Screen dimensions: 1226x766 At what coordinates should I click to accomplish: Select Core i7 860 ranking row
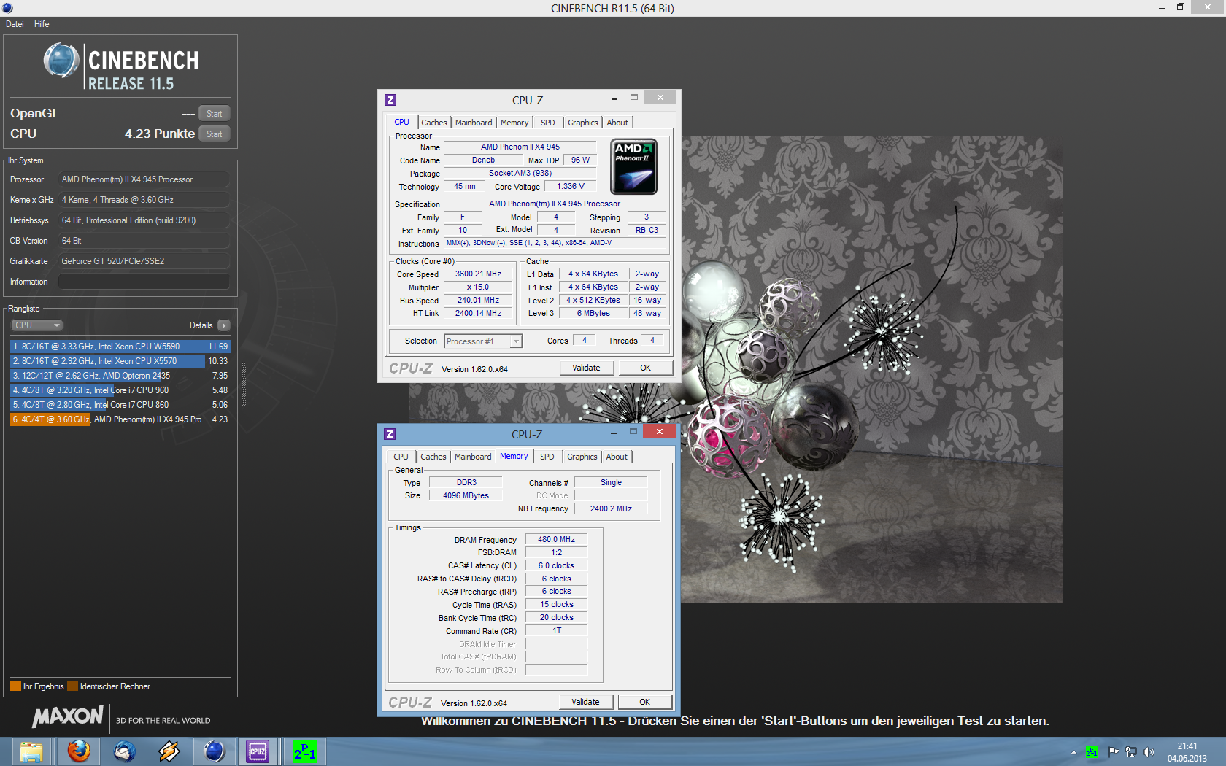(x=120, y=405)
